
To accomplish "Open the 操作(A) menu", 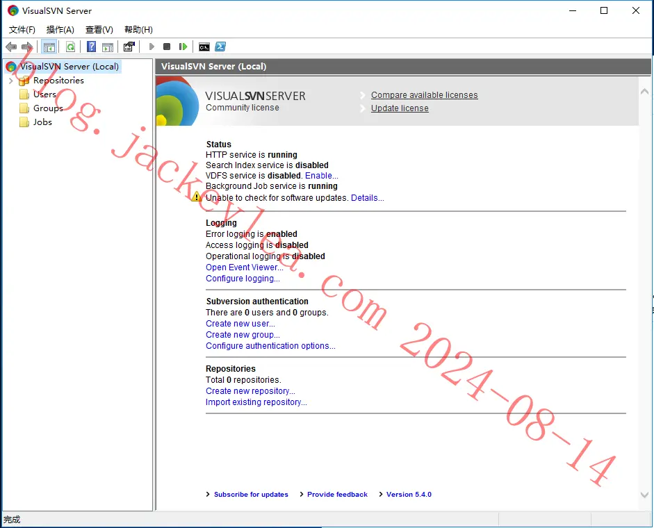I will click(x=60, y=30).
